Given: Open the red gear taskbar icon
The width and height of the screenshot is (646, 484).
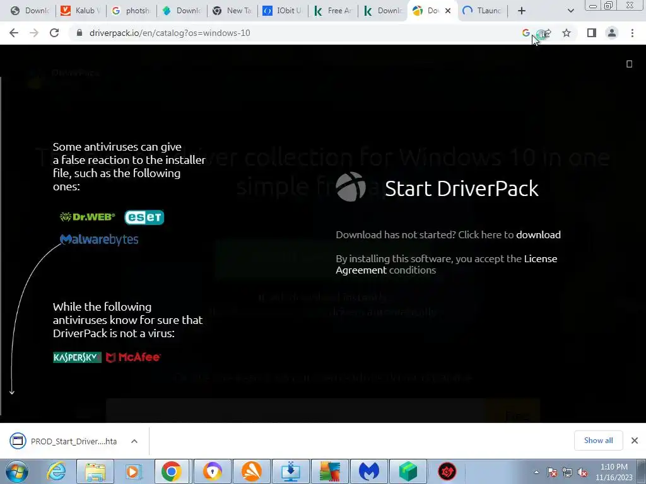Looking at the screenshot, I should coord(447,471).
